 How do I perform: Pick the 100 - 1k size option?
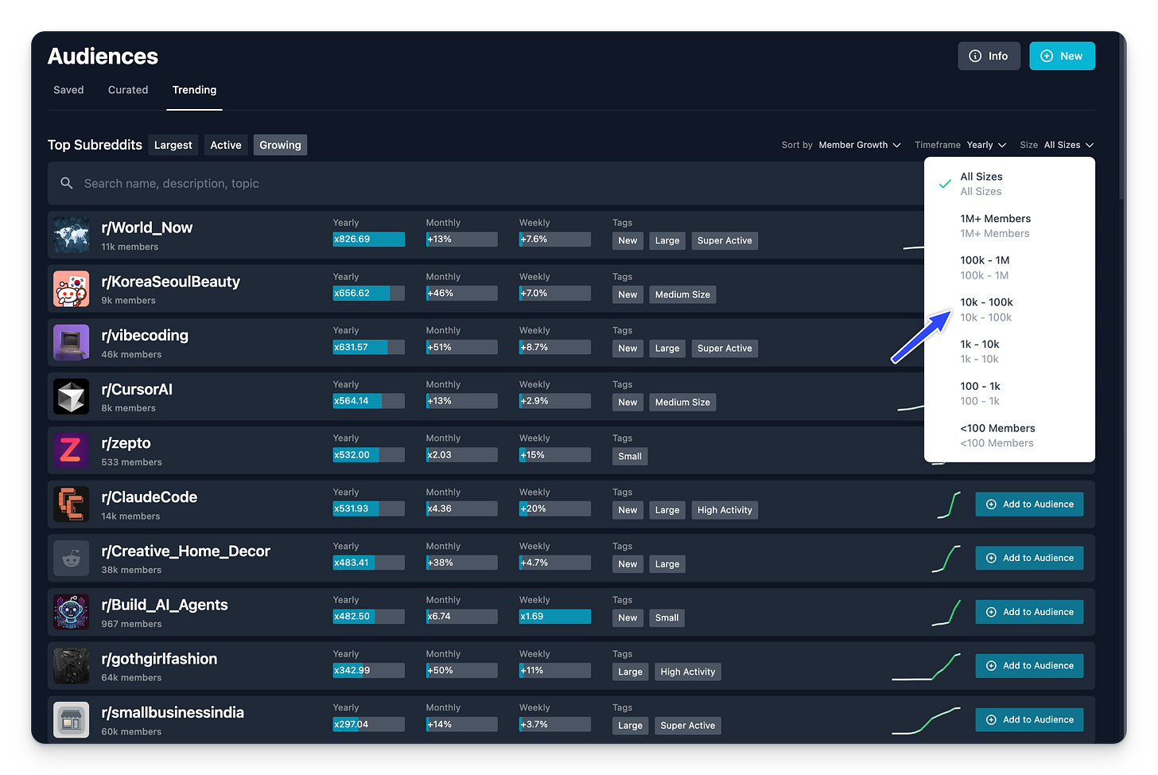coord(1009,393)
